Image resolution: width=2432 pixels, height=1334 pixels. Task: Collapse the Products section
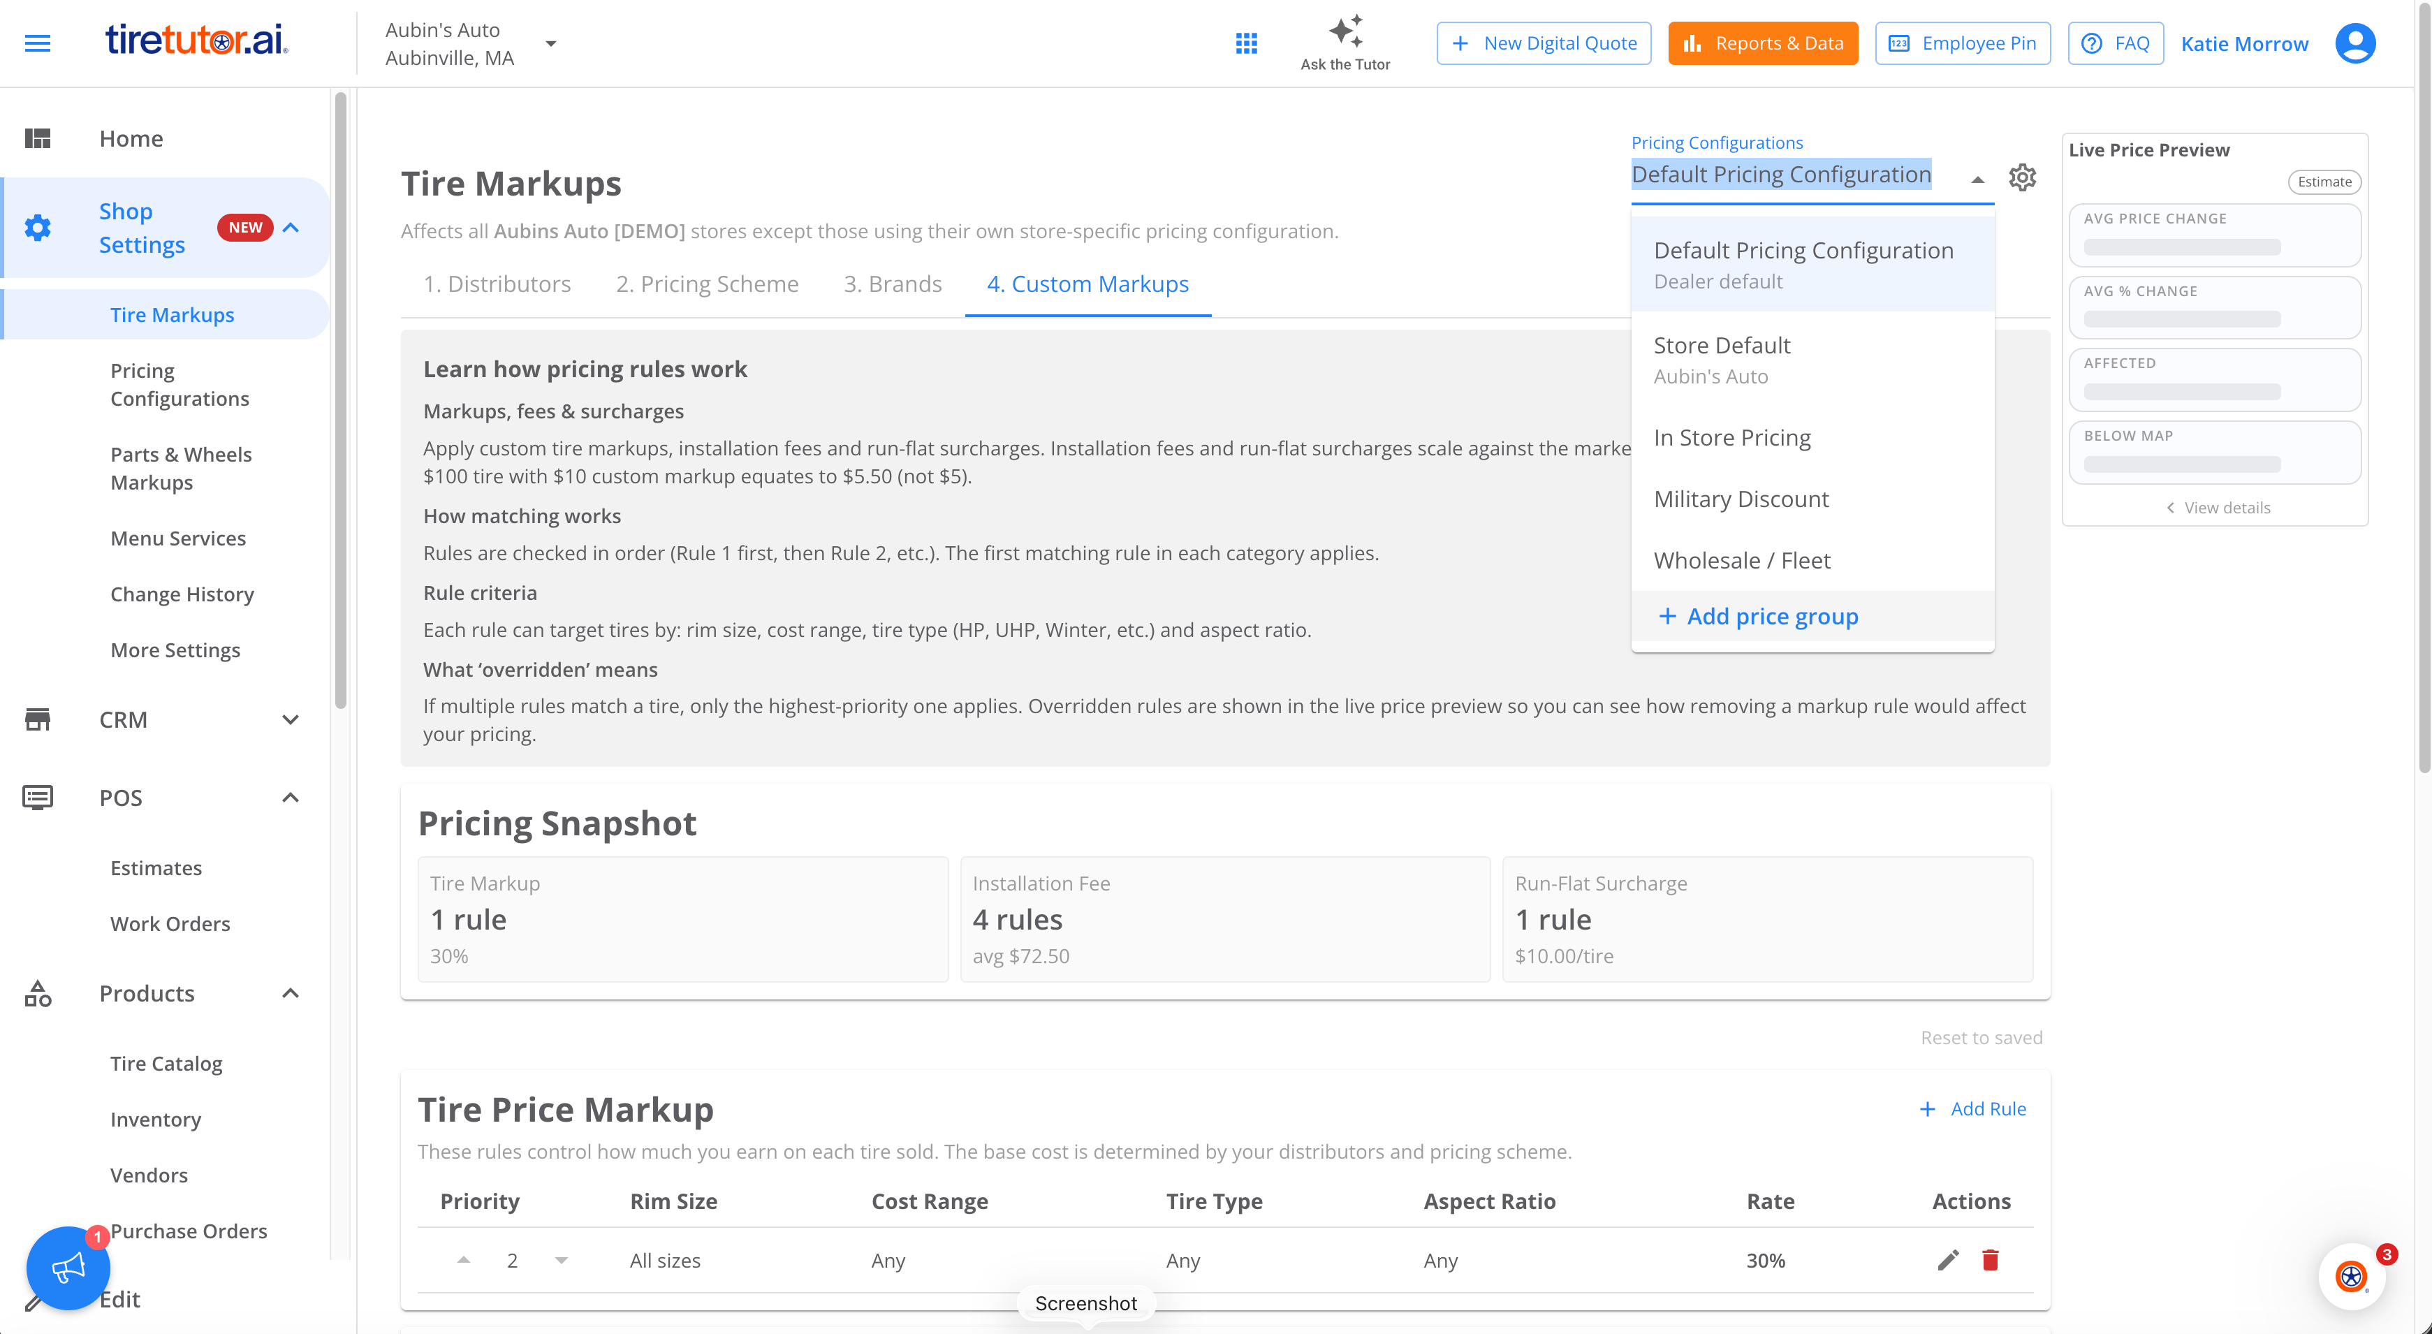click(291, 993)
